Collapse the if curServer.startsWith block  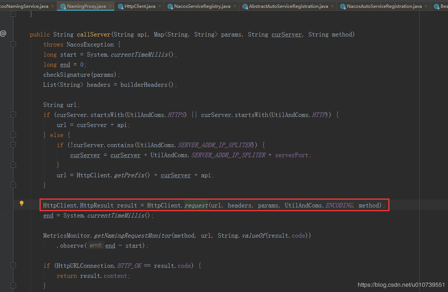pyautogui.click(x=13, y=115)
